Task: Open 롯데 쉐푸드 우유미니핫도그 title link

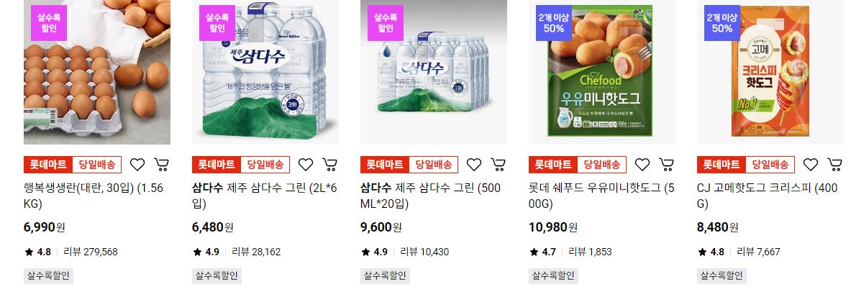Action: [601, 196]
